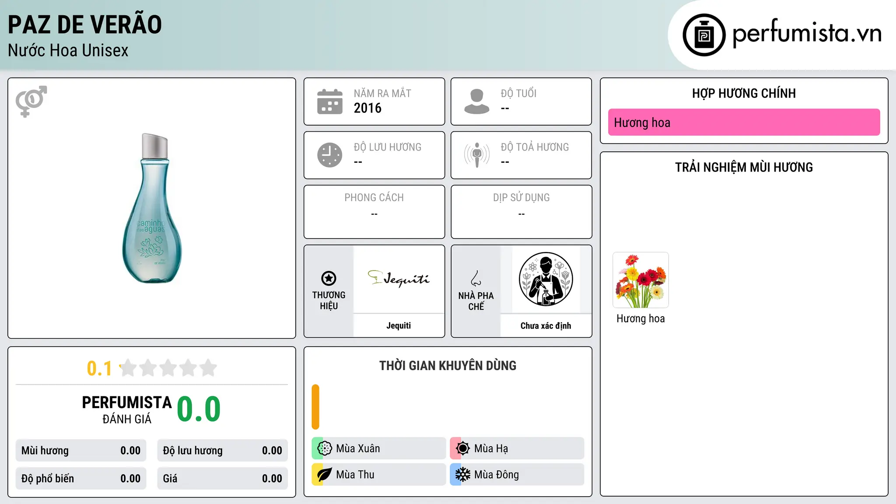Click the NĂM RA MẮT label
This screenshot has height=504, width=896.
(382, 94)
